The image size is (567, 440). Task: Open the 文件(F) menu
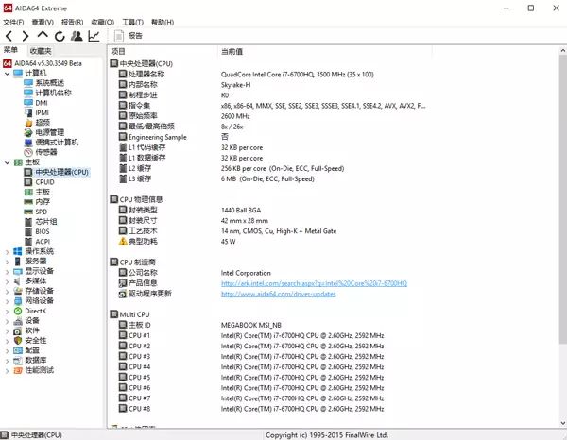[14, 22]
